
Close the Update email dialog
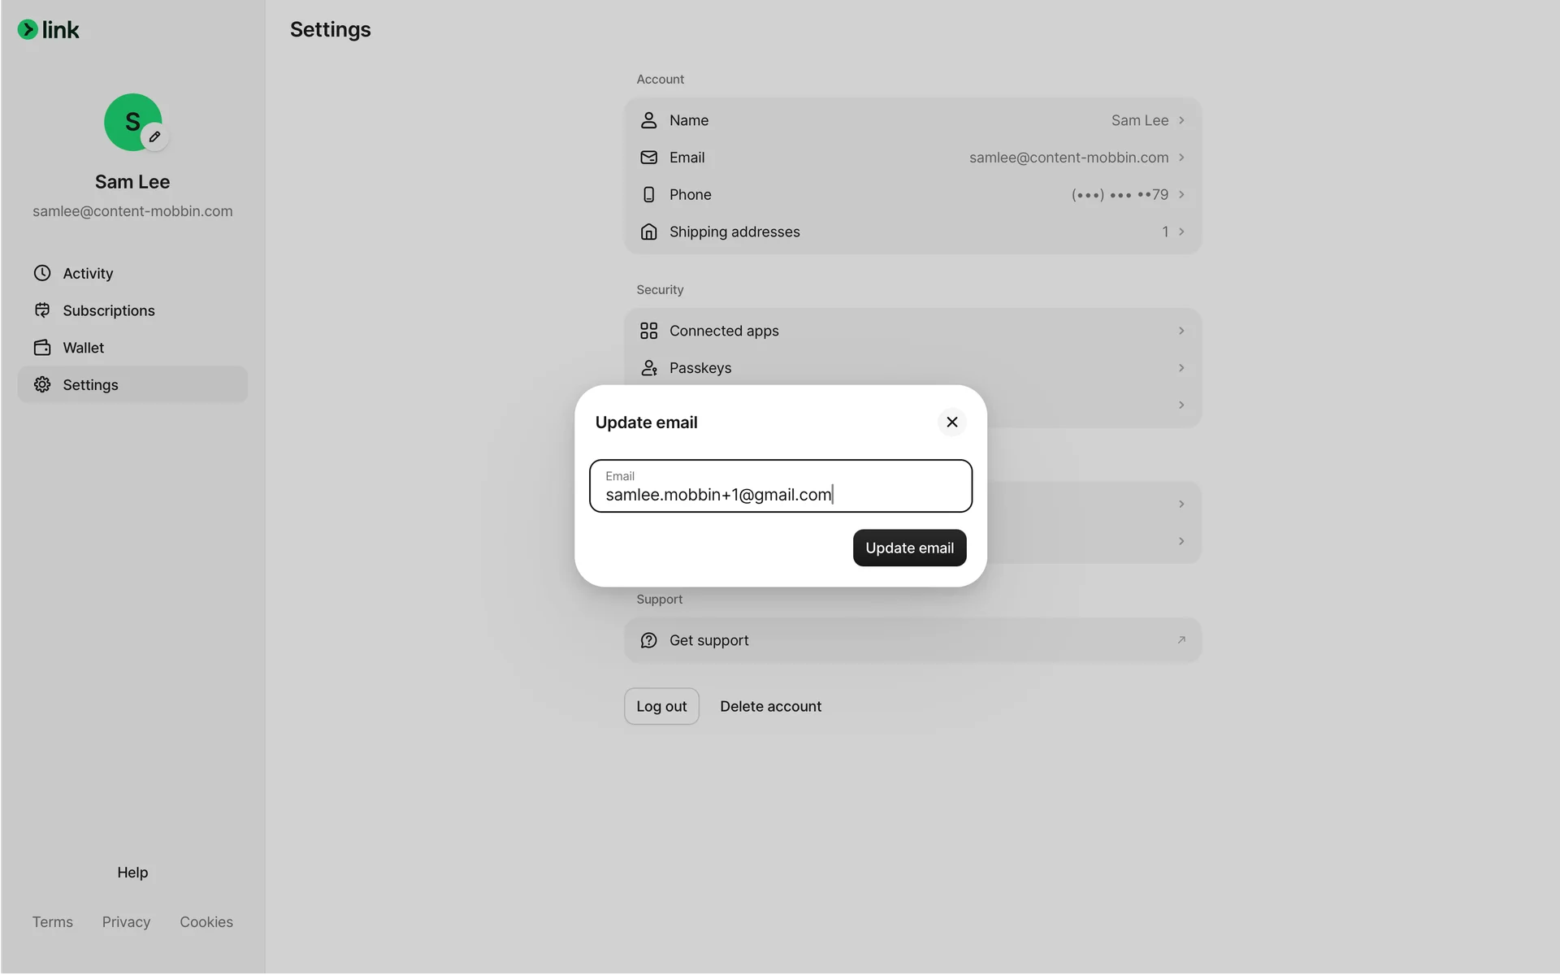(951, 422)
